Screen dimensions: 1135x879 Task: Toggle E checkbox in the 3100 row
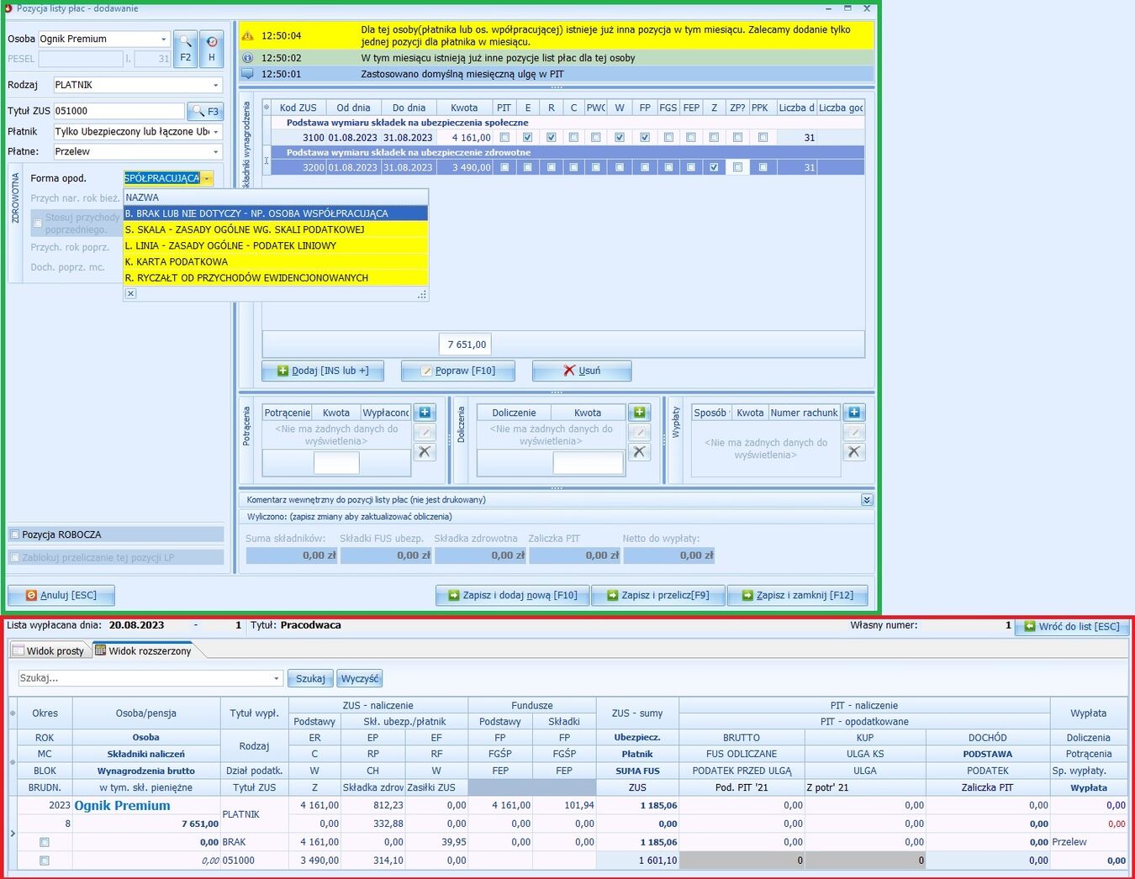point(527,137)
